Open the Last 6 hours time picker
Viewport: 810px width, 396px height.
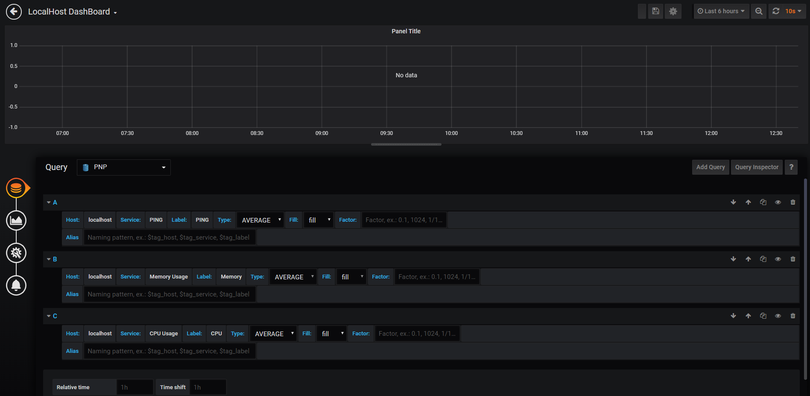720,12
